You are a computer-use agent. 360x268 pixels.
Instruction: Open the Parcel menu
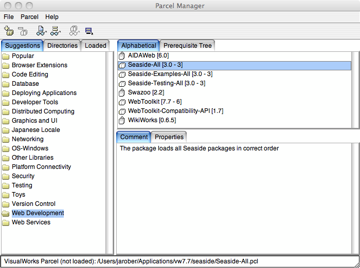click(x=30, y=17)
